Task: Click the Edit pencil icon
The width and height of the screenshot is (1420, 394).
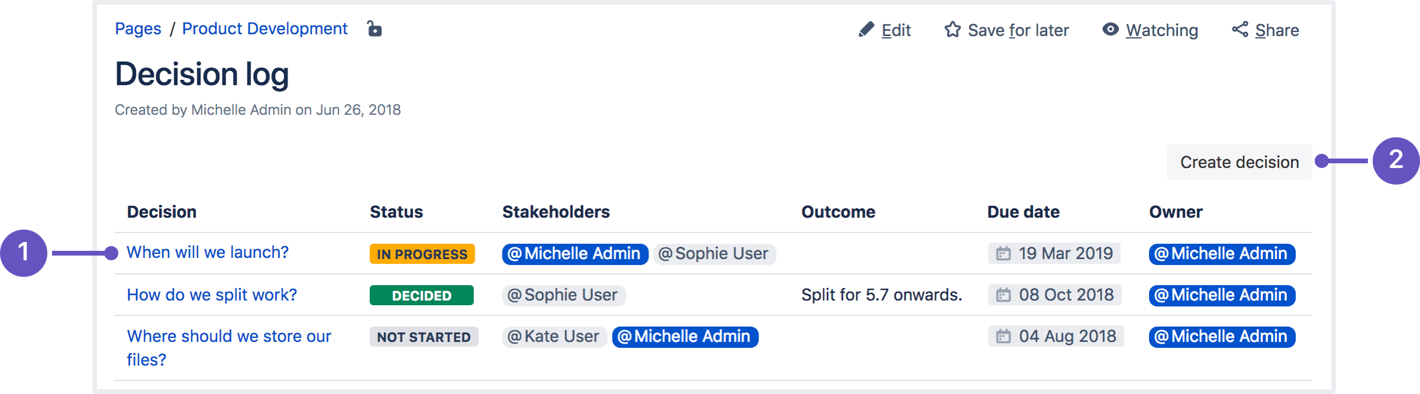Action: coord(866,30)
